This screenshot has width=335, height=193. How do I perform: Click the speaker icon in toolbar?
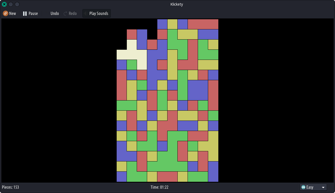pyautogui.click(x=86, y=13)
